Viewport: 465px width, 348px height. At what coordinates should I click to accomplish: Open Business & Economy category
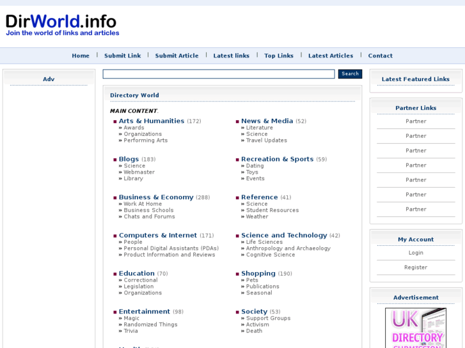pyautogui.click(x=156, y=197)
